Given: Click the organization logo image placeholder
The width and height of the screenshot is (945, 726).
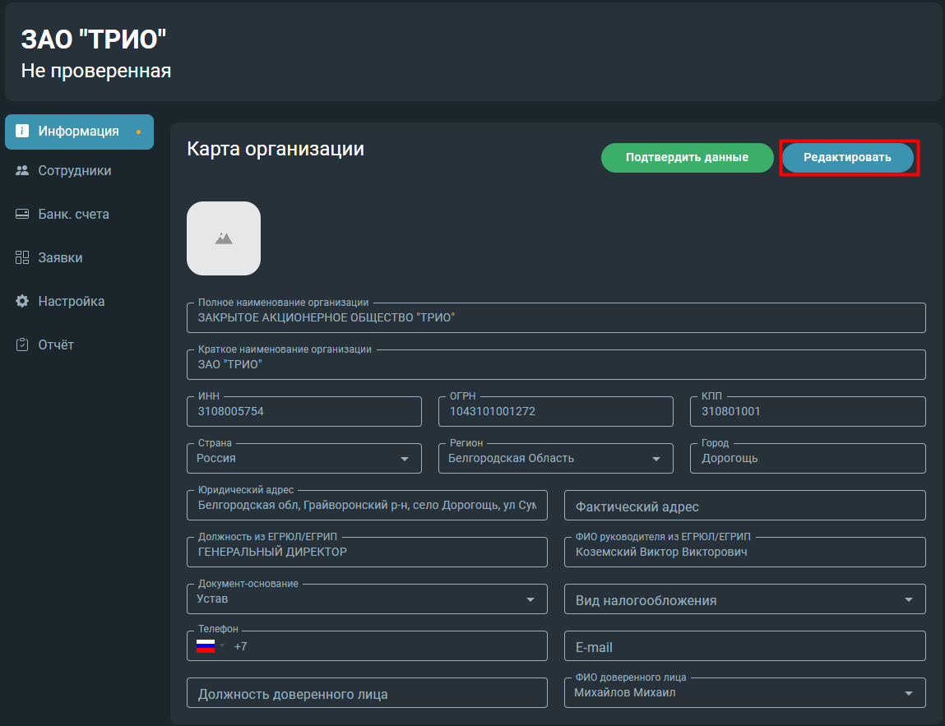Looking at the screenshot, I should coord(224,238).
